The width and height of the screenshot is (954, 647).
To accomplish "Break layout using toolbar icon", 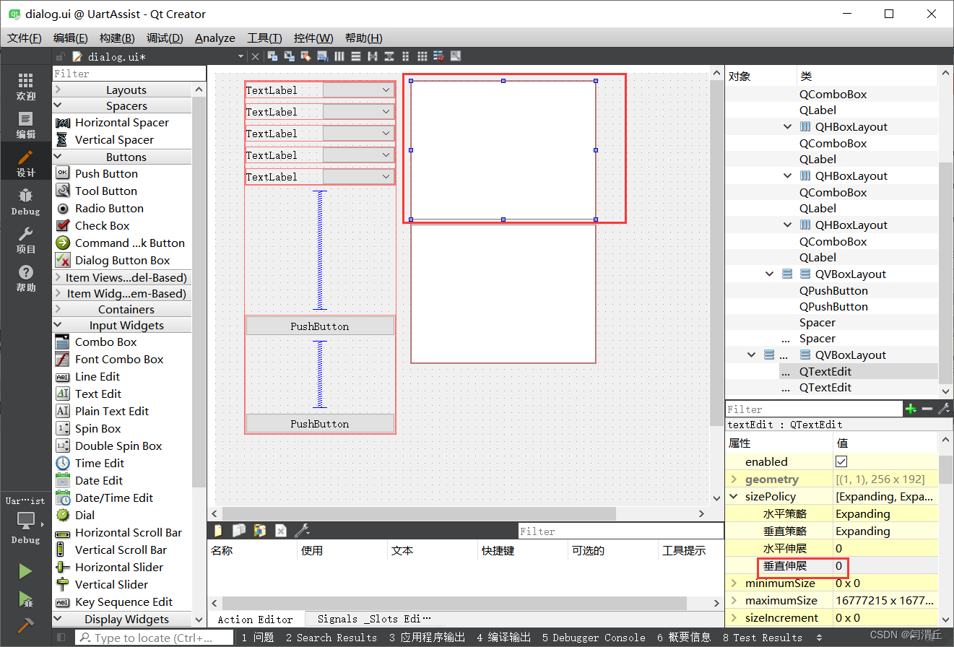I will click(x=440, y=56).
